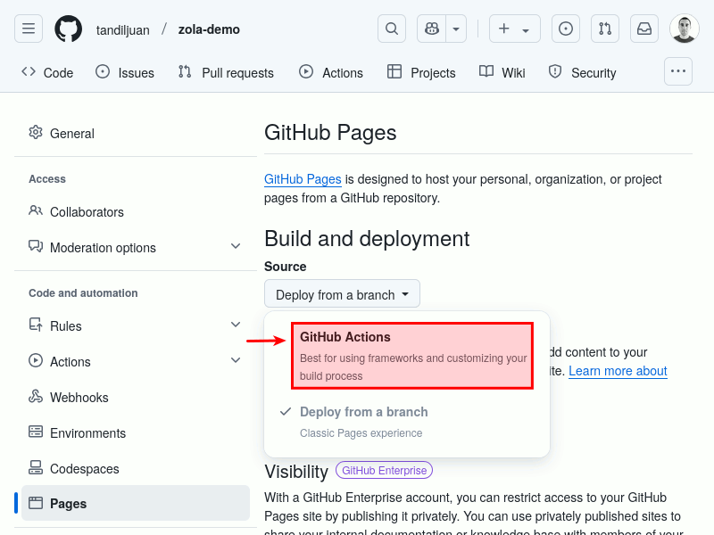The image size is (714, 535).
Task: Open Pages settings in sidebar
Action: [136, 503]
